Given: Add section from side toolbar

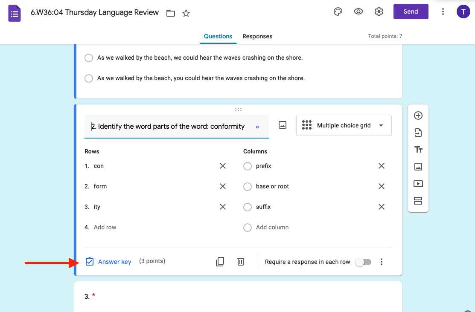Looking at the screenshot, I should [x=418, y=201].
